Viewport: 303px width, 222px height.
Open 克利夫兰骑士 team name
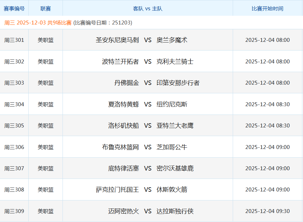pyautogui.click(x=175, y=61)
